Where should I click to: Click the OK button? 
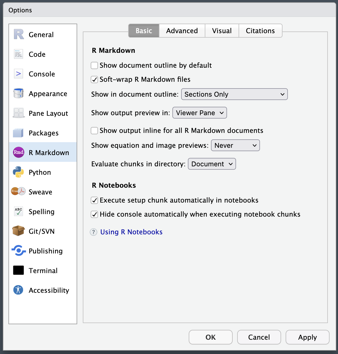tap(211, 337)
